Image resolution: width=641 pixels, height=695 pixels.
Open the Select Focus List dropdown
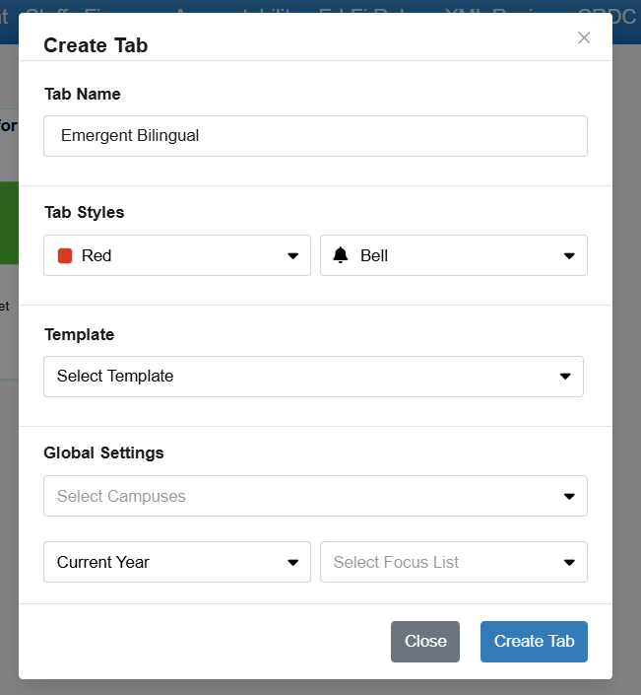click(x=454, y=562)
